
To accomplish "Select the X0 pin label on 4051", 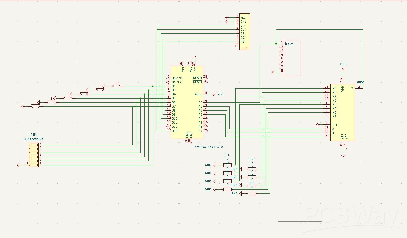I will point(334,88).
